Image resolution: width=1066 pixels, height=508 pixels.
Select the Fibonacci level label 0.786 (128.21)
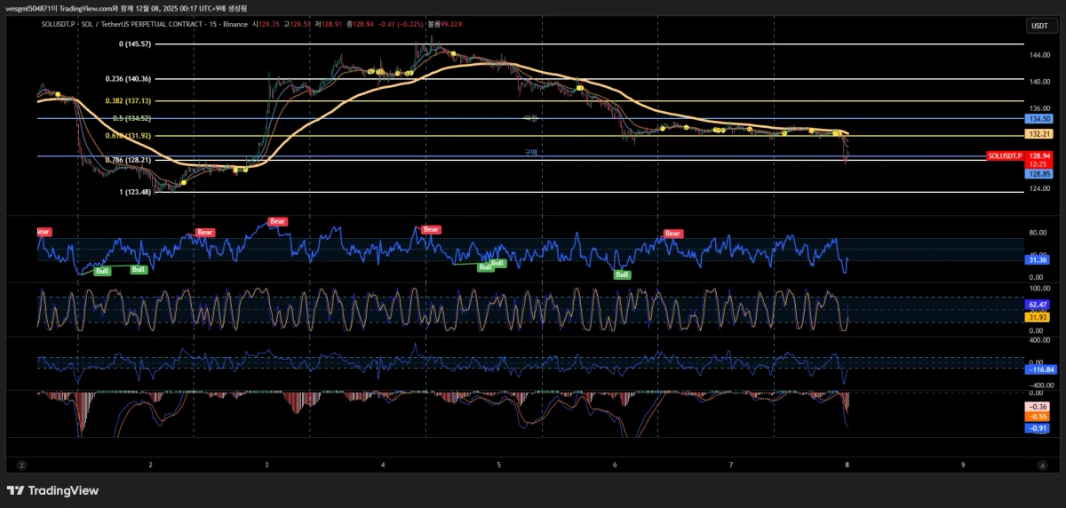128,160
